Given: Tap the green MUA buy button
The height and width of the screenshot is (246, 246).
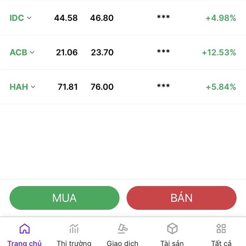Looking at the screenshot, I should coord(64,198).
